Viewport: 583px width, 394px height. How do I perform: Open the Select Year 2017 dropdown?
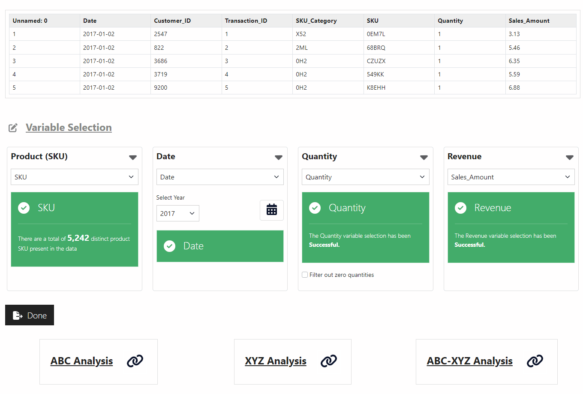[x=177, y=213]
